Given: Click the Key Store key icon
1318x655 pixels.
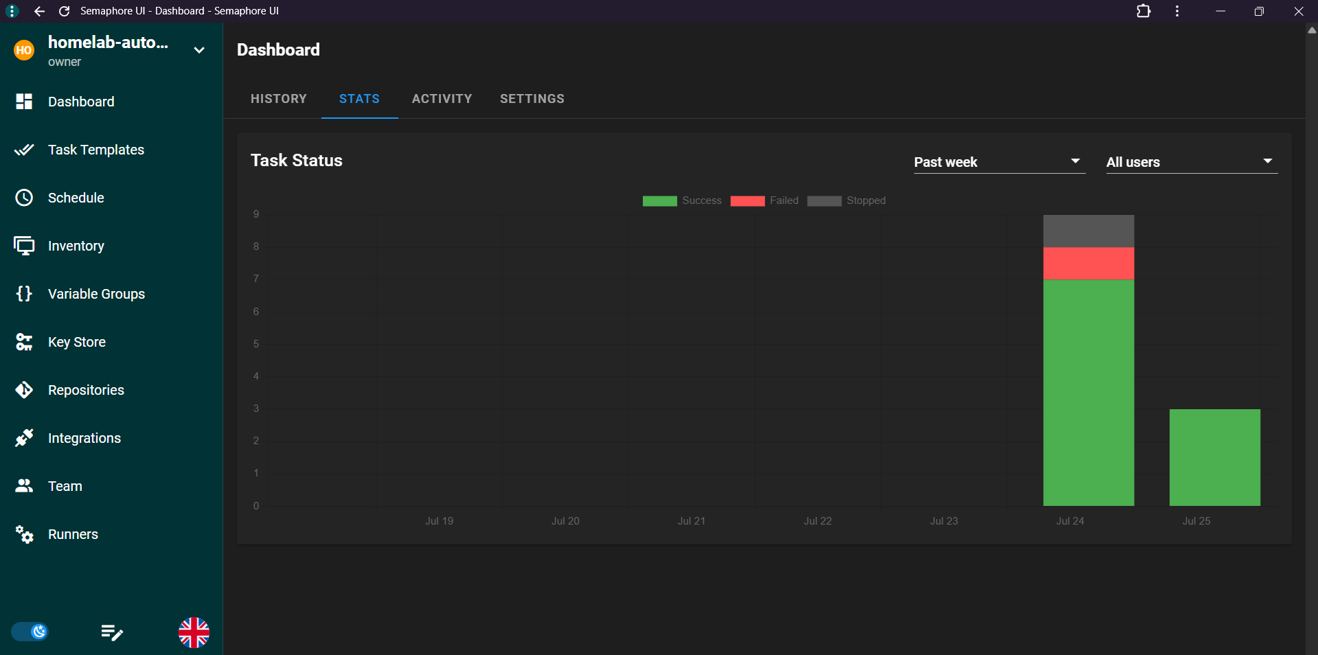Looking at the screenshot, I should pos(24,342).
